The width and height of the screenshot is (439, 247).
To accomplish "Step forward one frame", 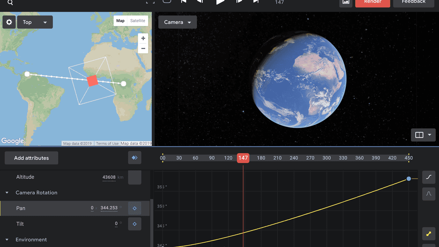I will (239, 1).
